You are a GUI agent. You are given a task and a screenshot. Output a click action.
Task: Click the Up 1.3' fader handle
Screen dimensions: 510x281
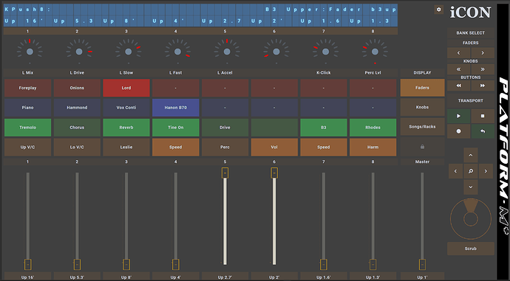click(x=373, y=265)
